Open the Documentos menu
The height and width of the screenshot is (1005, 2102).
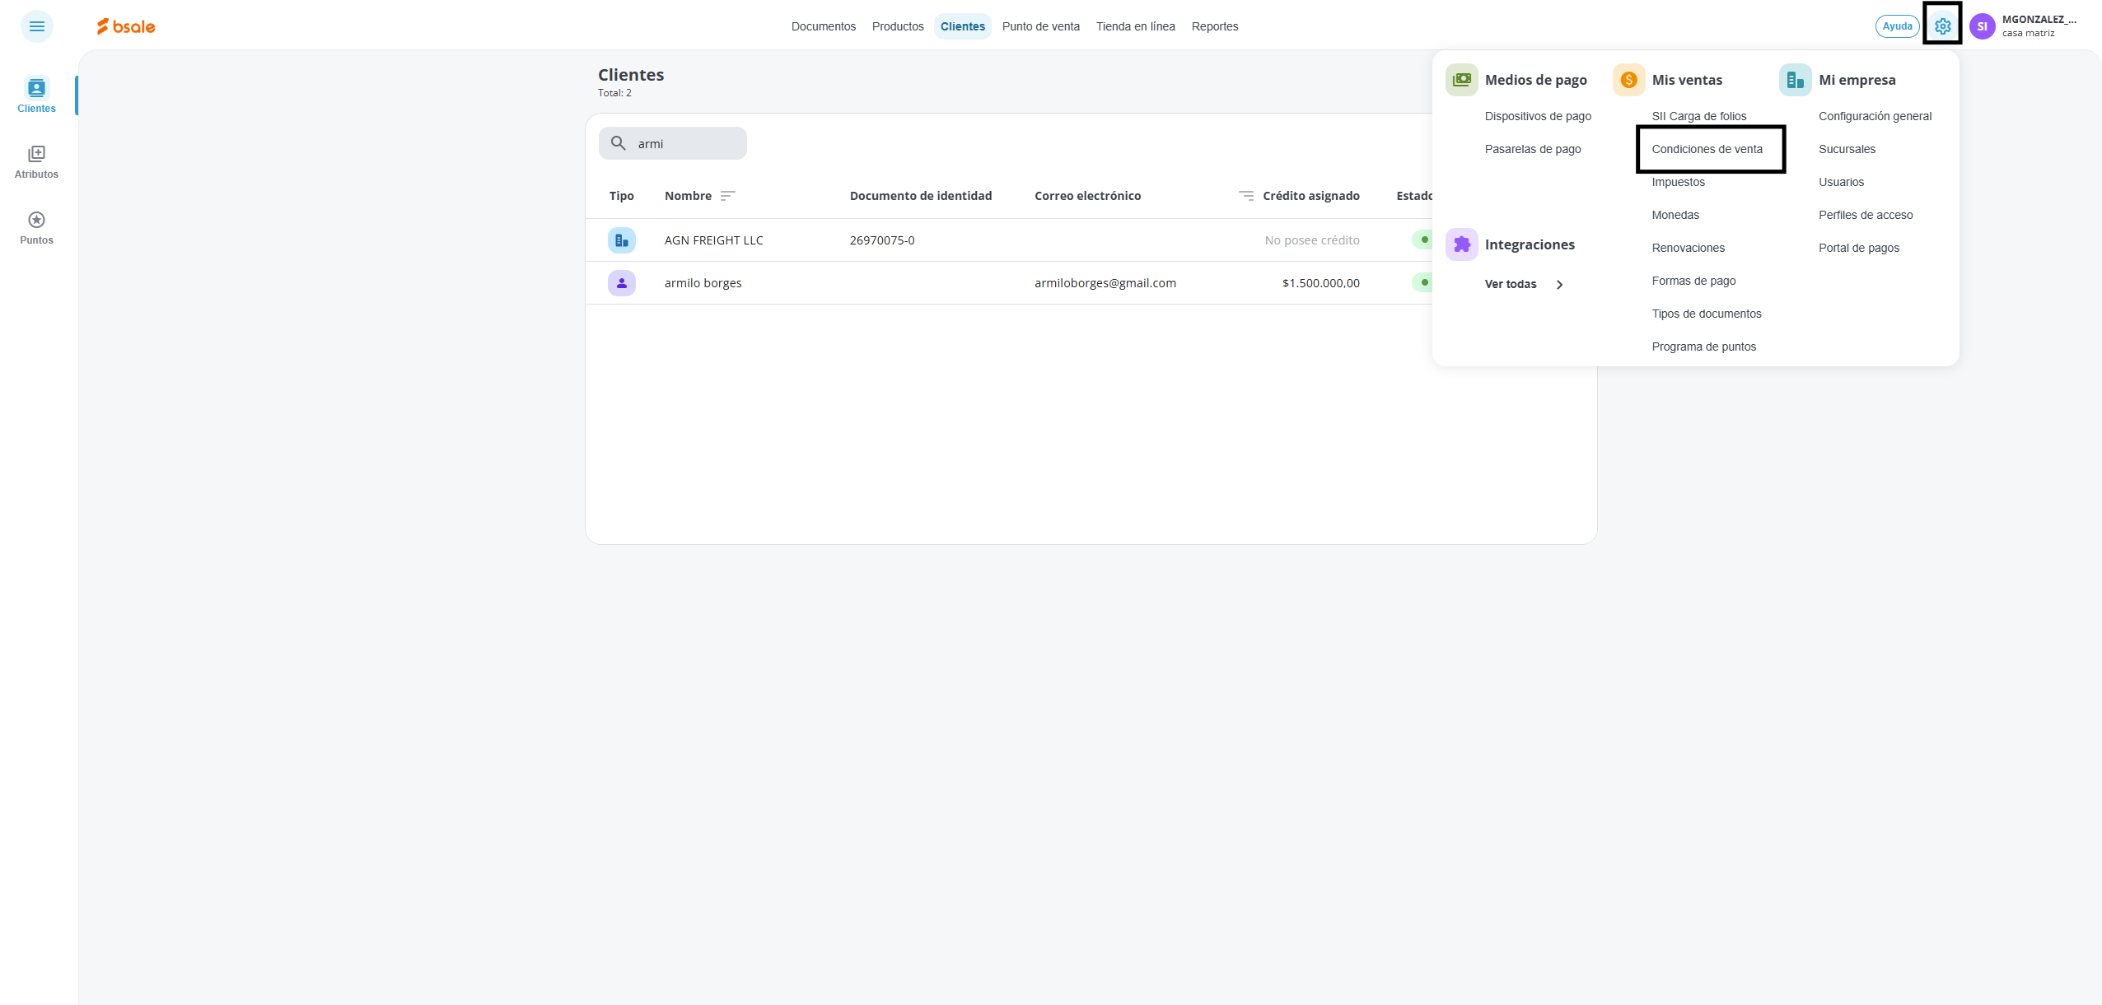823,26
